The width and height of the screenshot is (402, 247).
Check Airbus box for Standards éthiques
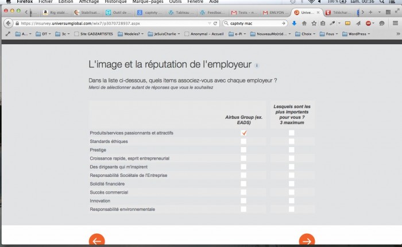[243, 141]
